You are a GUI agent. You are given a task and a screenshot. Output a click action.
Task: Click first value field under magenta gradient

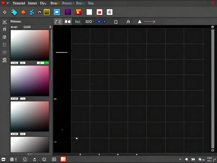[14, 99]
